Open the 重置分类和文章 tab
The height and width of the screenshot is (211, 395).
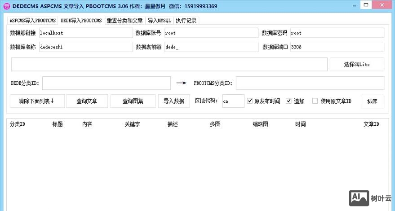[x=124, y=20]
